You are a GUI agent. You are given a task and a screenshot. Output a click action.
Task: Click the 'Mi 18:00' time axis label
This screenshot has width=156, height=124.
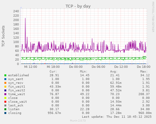coord(53,67)
